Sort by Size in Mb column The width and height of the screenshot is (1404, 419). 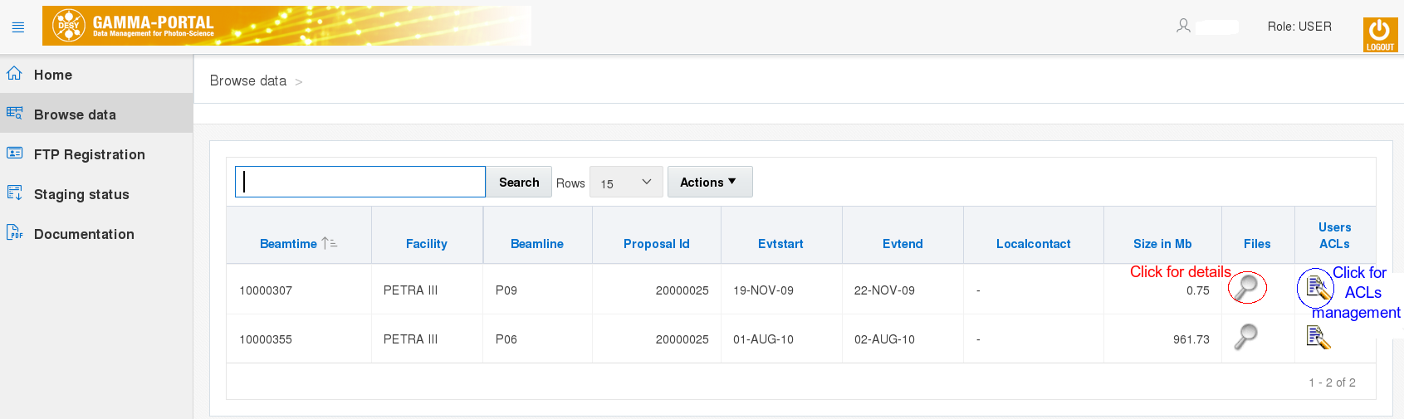[1162, 244]
